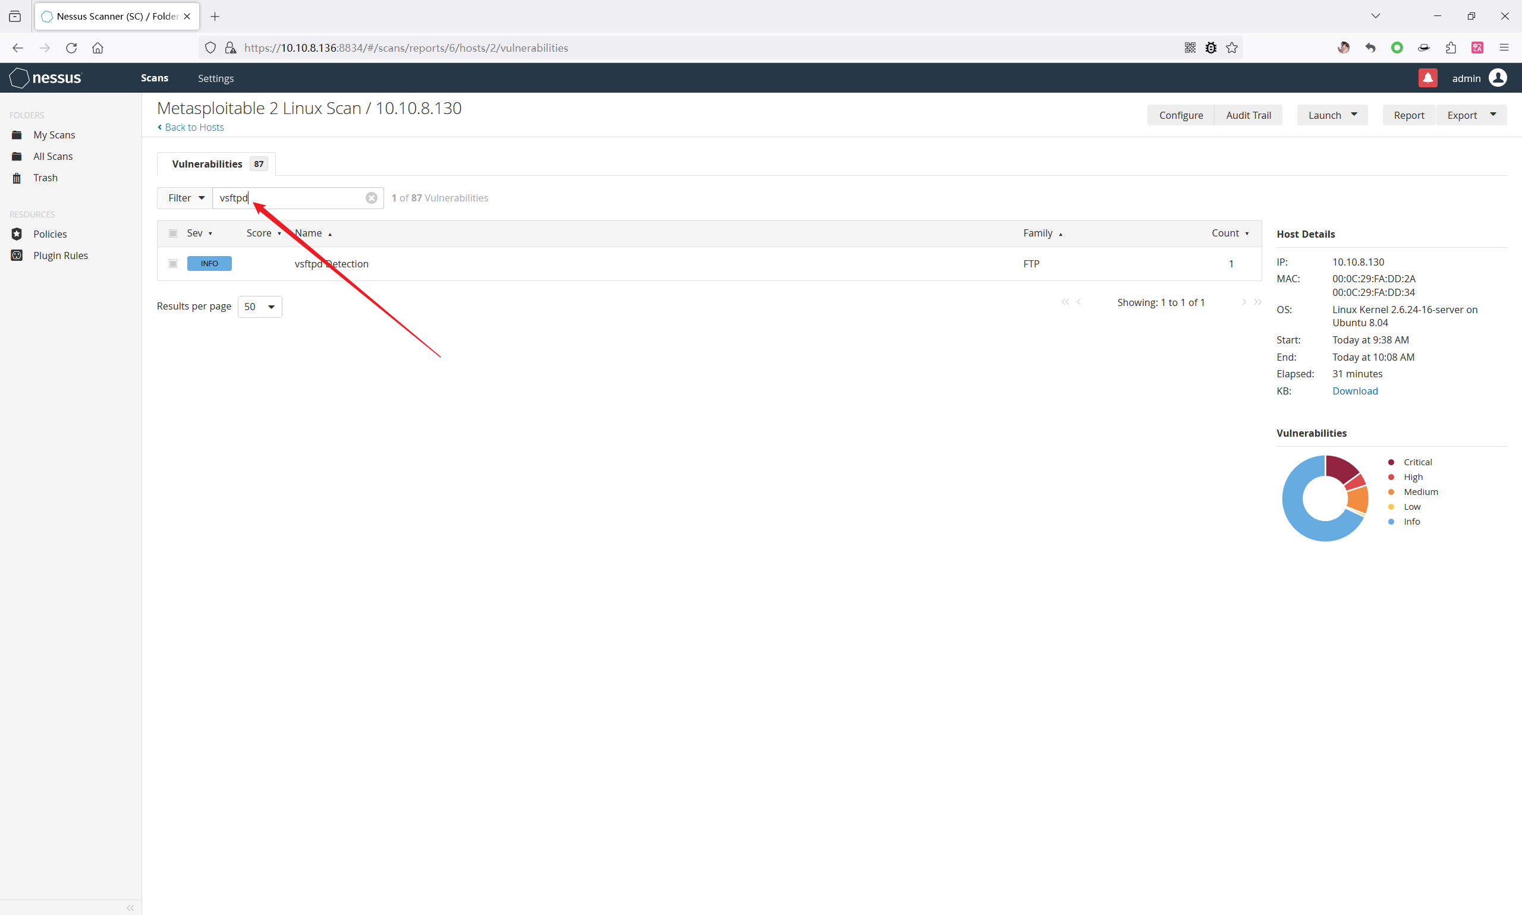Open the translate extension icon

[1477, 48]
